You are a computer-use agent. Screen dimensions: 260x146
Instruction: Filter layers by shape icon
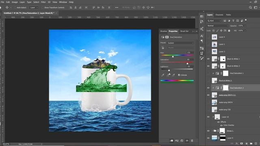(238, 21)
